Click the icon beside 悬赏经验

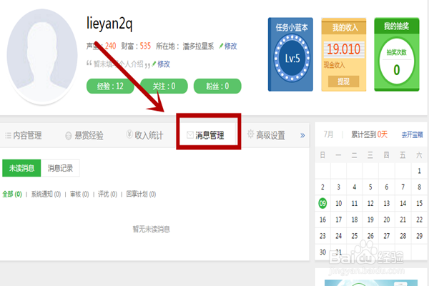pos(69,135)
